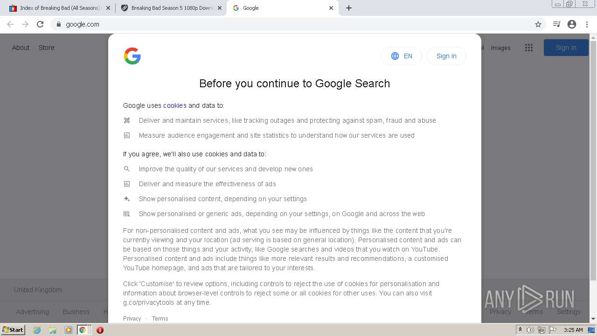Launch Internet Explorer from the taskbar
Screen dimensions: 597x336
(37, 330)
